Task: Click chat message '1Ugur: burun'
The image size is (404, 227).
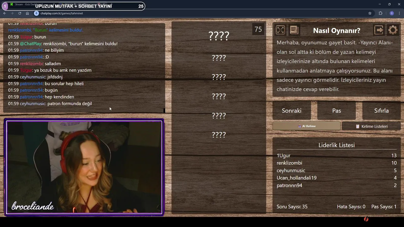Action: [27, 37]
